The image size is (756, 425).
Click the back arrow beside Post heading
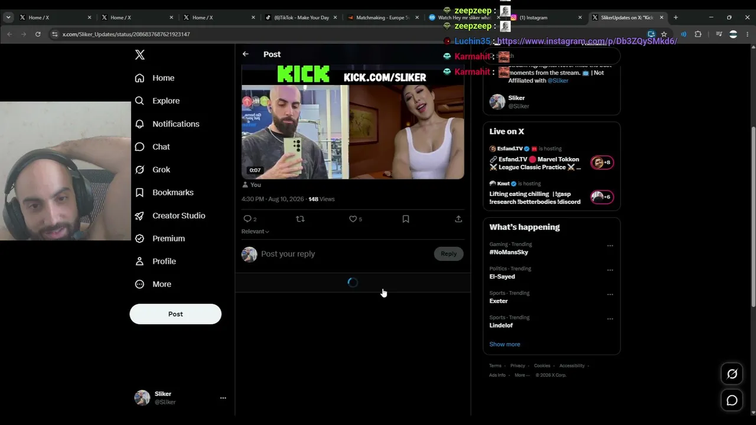click(x=246, y=54)
